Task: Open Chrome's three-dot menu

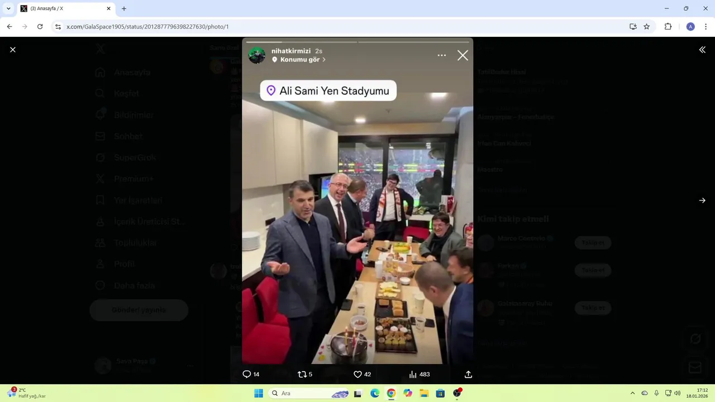Action: point(706,26)
